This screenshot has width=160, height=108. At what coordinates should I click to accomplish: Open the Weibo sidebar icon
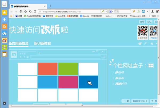tap(4, 40)
